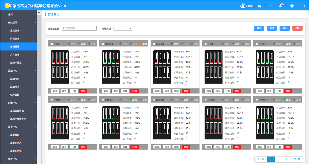Click the orange 报警 status on 存储组2
The width and height of the screenshot is (309, 164).
tap(143, 44)
